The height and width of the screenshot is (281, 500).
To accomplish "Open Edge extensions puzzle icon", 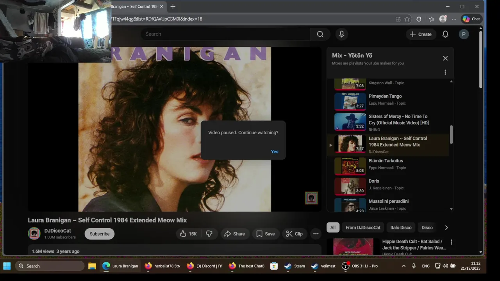I will [x=419, y=19].
